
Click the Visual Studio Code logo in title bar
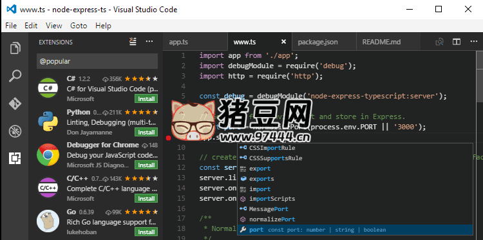pos(12,9)
